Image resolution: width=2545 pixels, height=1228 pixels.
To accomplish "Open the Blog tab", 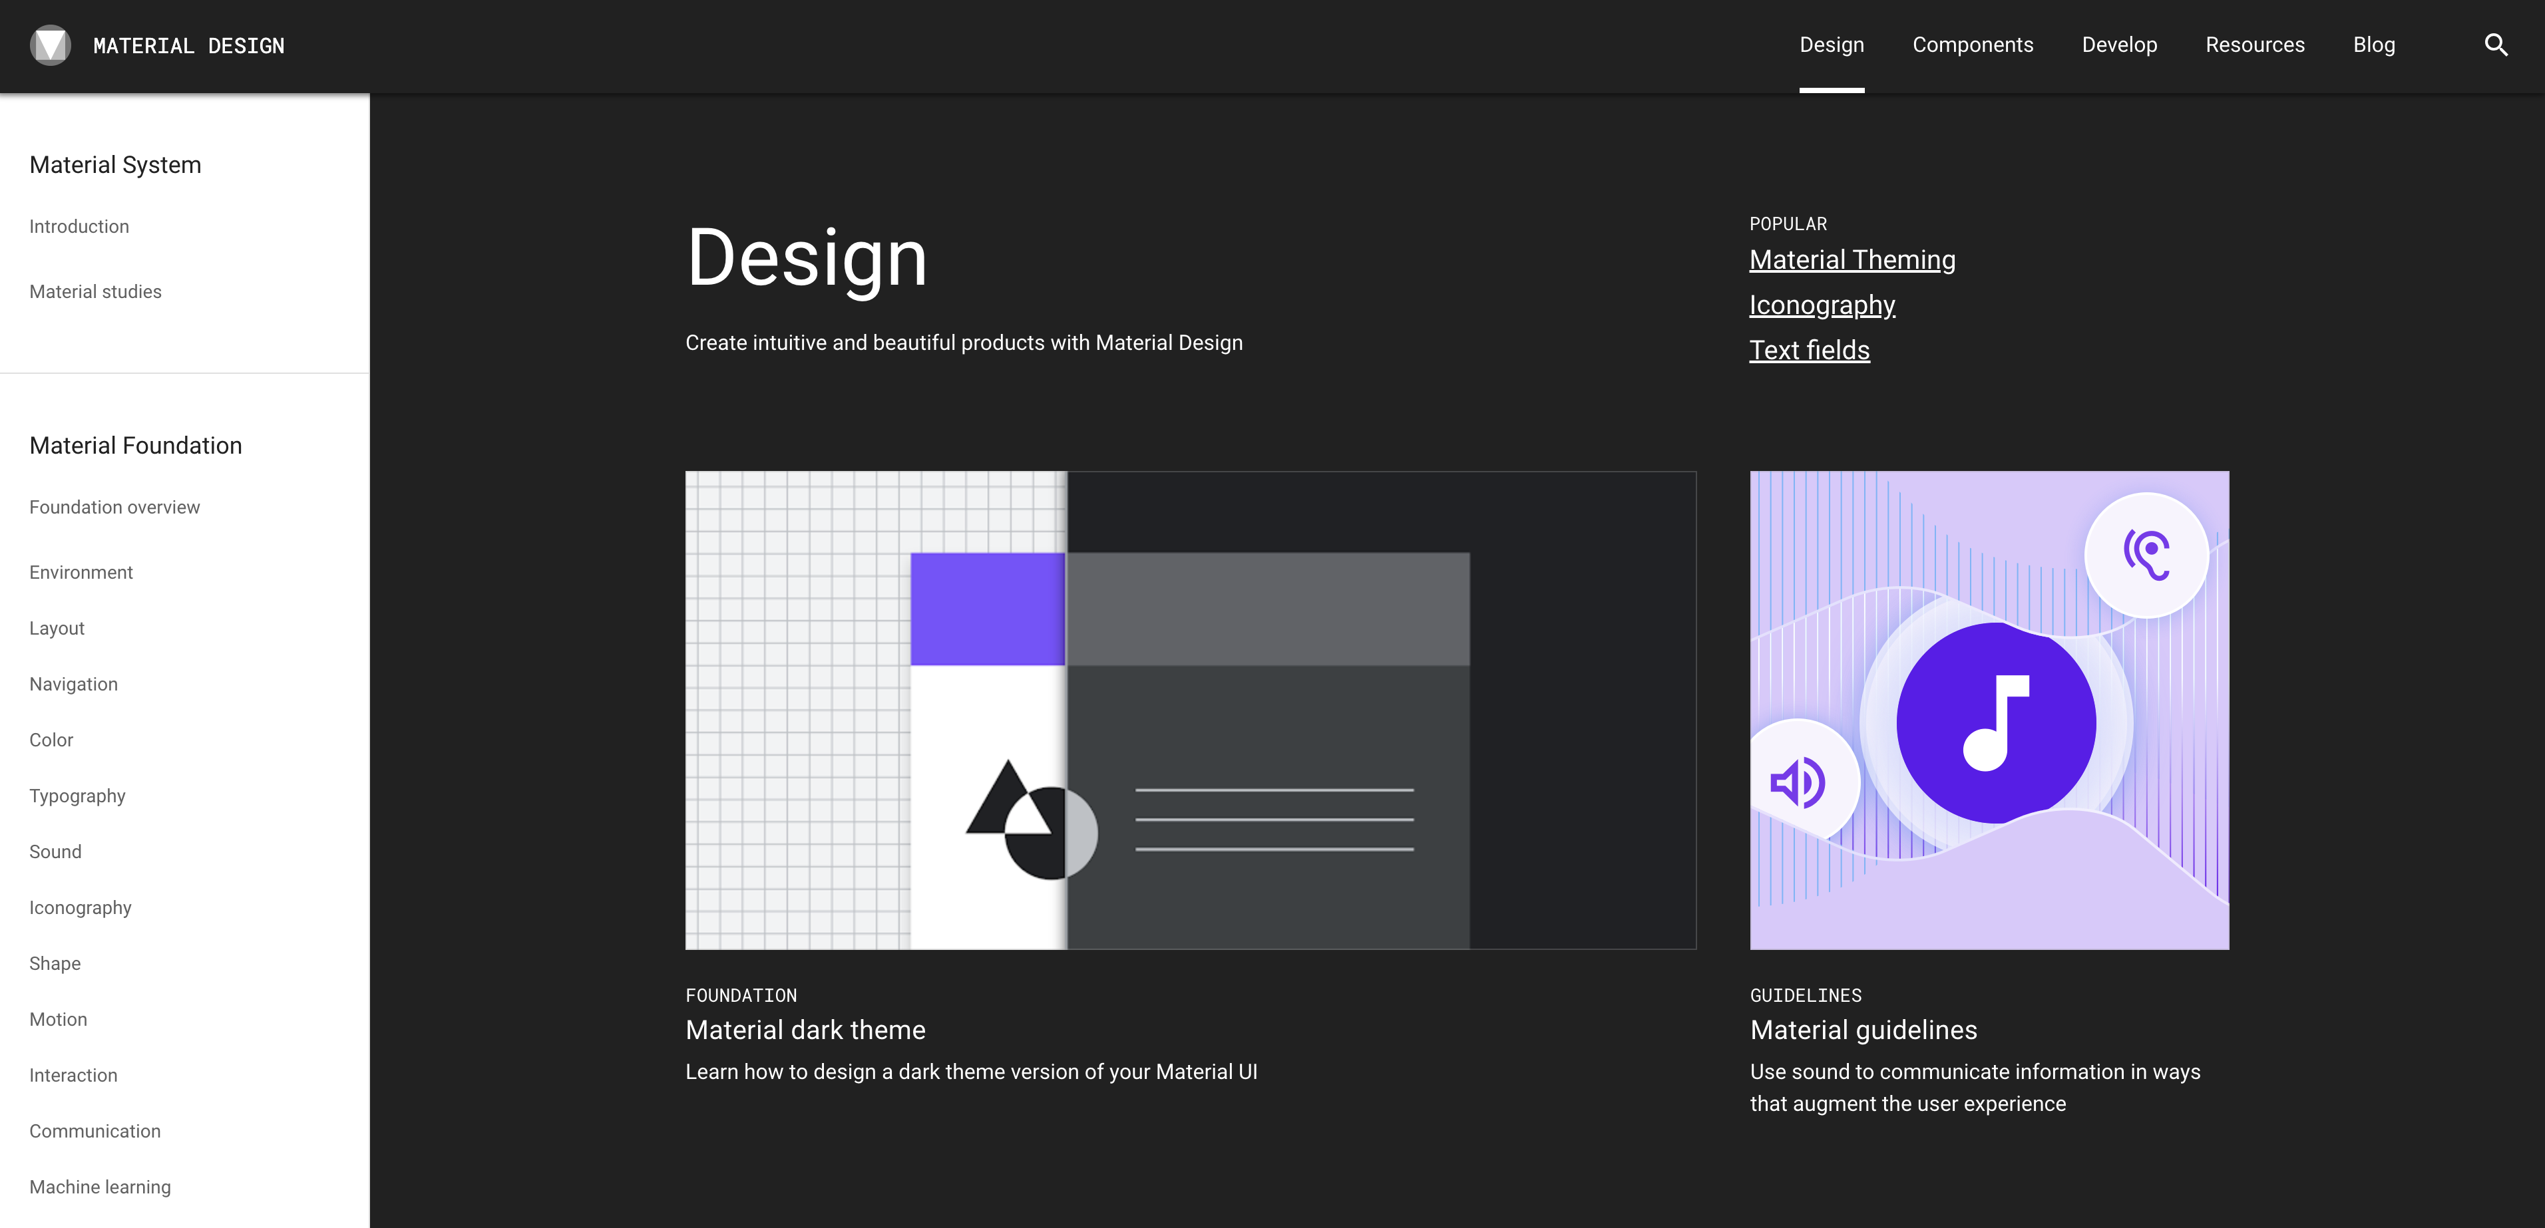I will point(2373,45).
